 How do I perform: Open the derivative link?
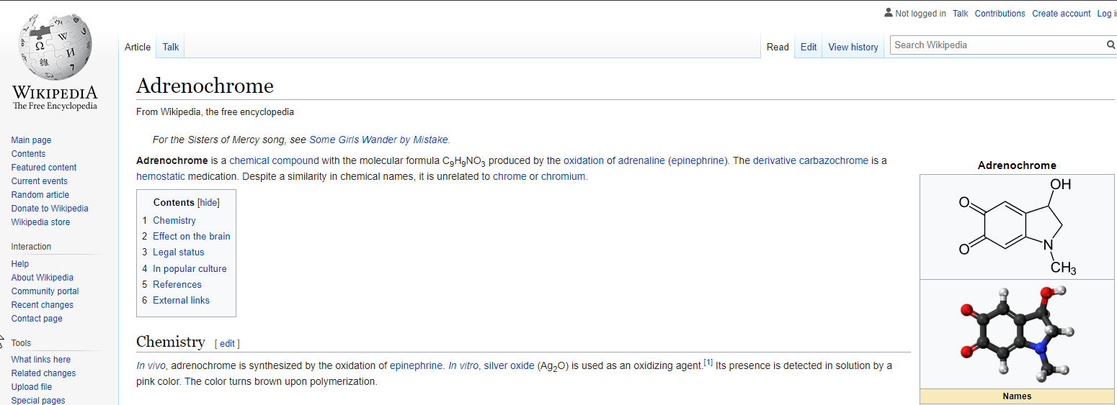tap(775, 160)
